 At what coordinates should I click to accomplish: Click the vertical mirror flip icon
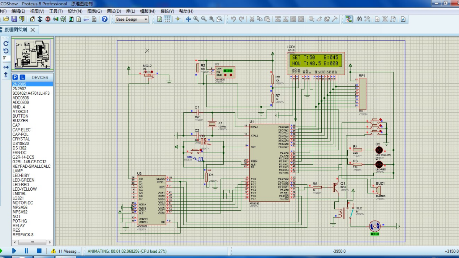click(x=6, y=75)
